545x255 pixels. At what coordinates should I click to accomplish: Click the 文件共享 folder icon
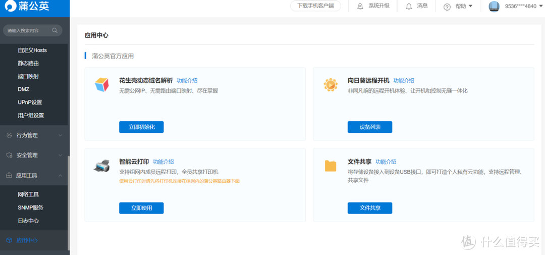tap(330, 166)
